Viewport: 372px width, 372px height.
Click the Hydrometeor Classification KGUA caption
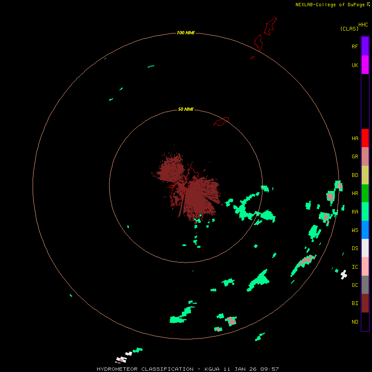coord(187,369)
